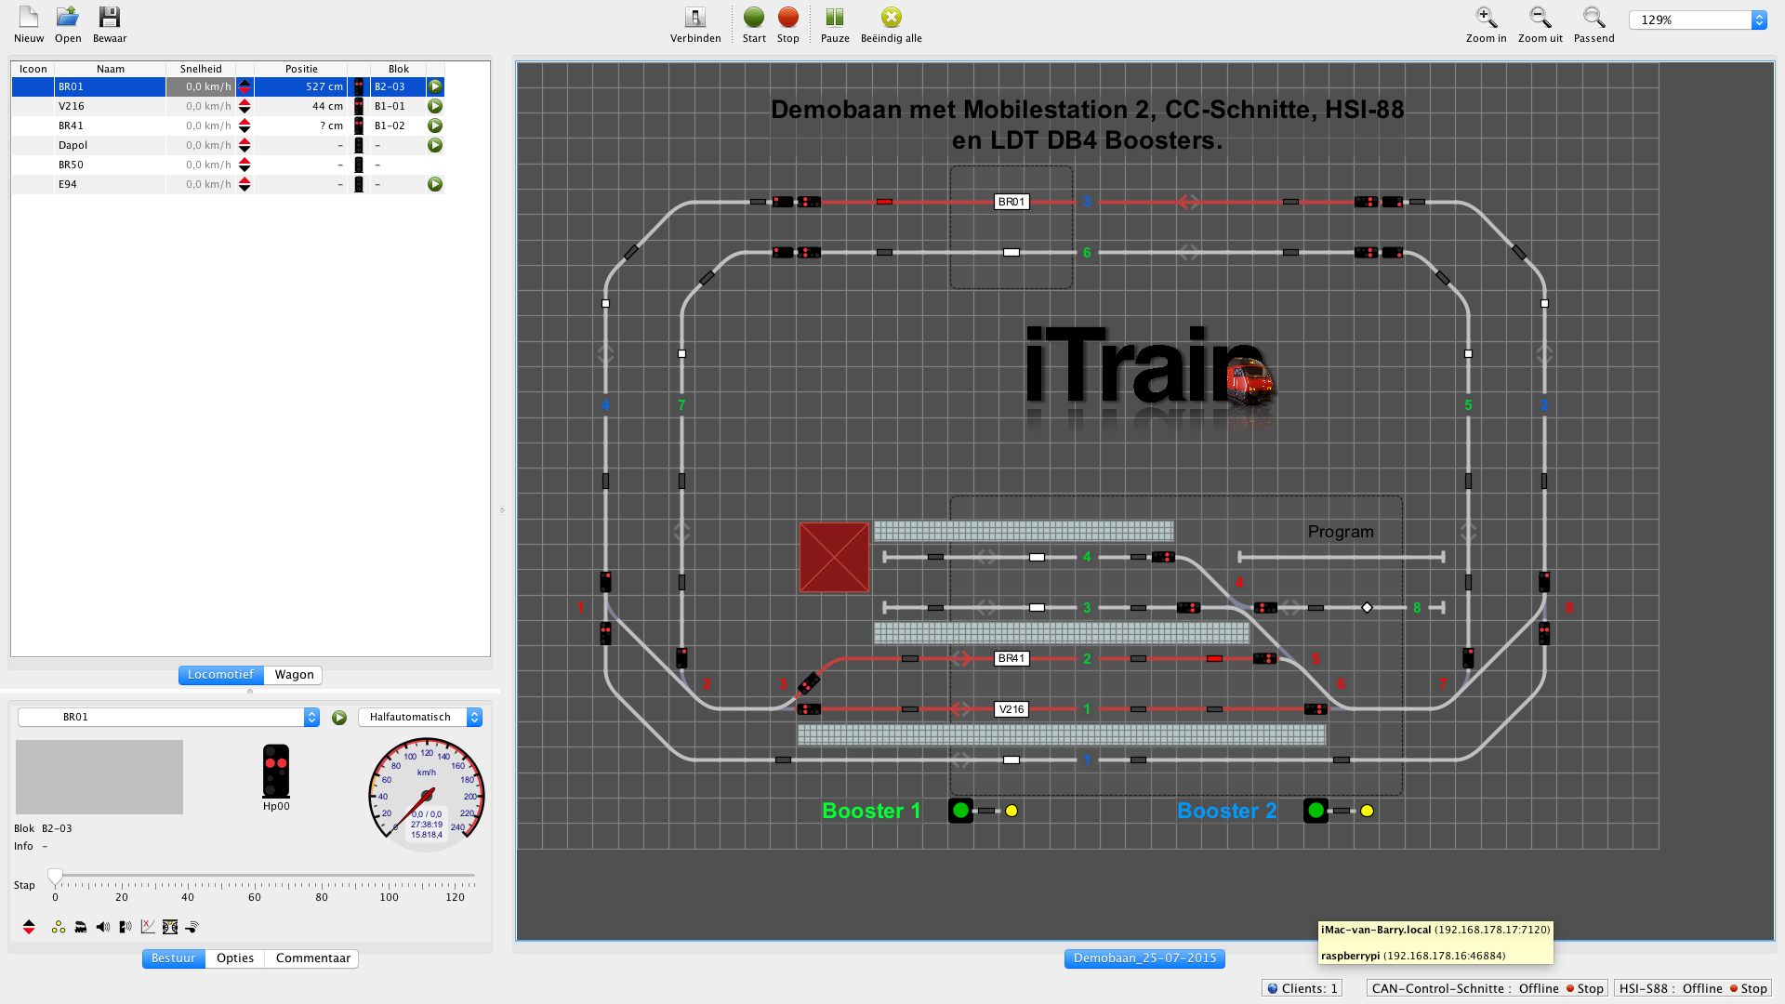Click the speedometer gauge

[x=427, y=795]
